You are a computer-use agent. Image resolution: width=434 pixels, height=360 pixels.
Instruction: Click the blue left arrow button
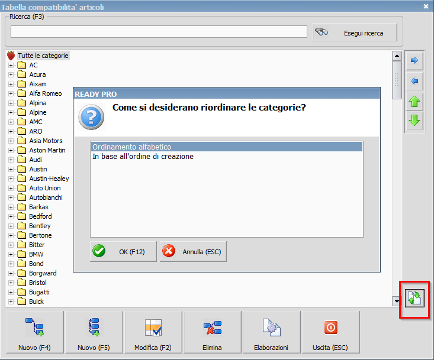coord(414,81)
